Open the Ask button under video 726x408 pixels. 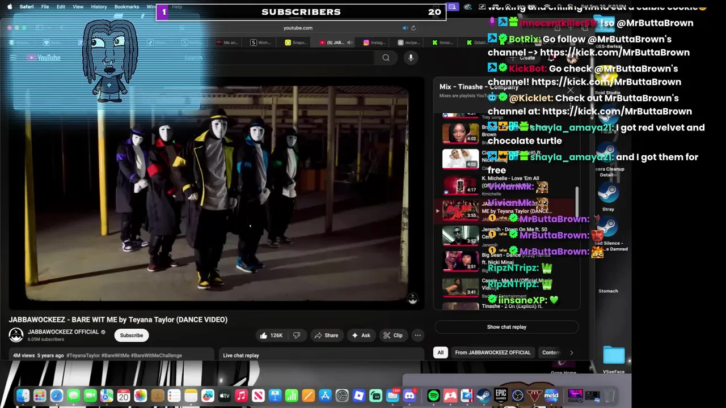pyautogui.click(x=361, y=335)
